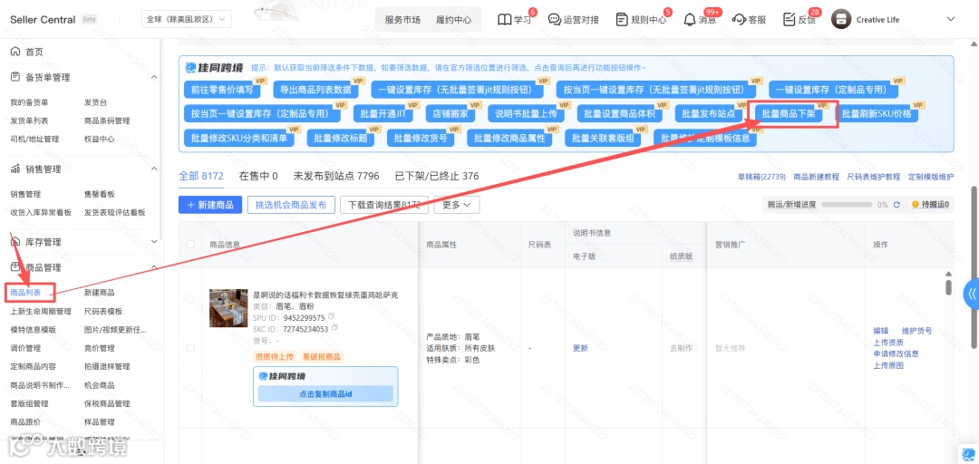The height and width of the screenshot is (464, 979).
Task: Open the product thumbnail image
Action: pos(228,308)
